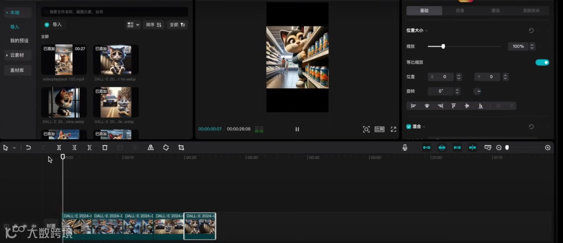This screenshot has width=563, height=243.
Task: Open 我的预设 in the sidebar
Action: 19,41
